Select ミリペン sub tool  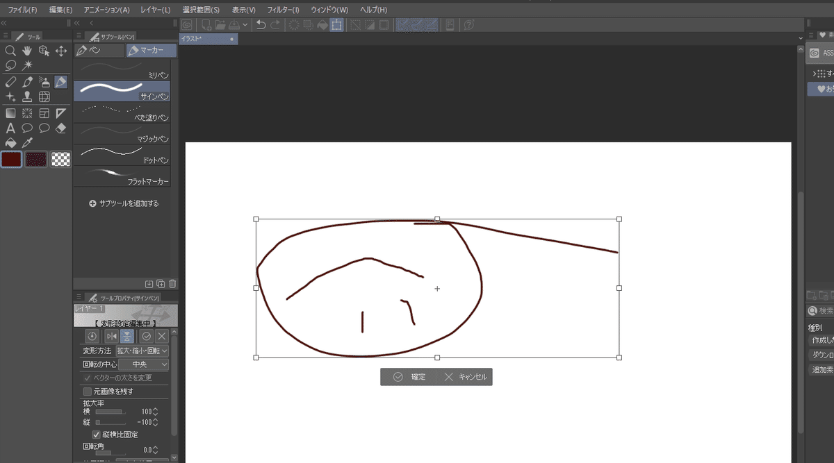pos(122,69)
